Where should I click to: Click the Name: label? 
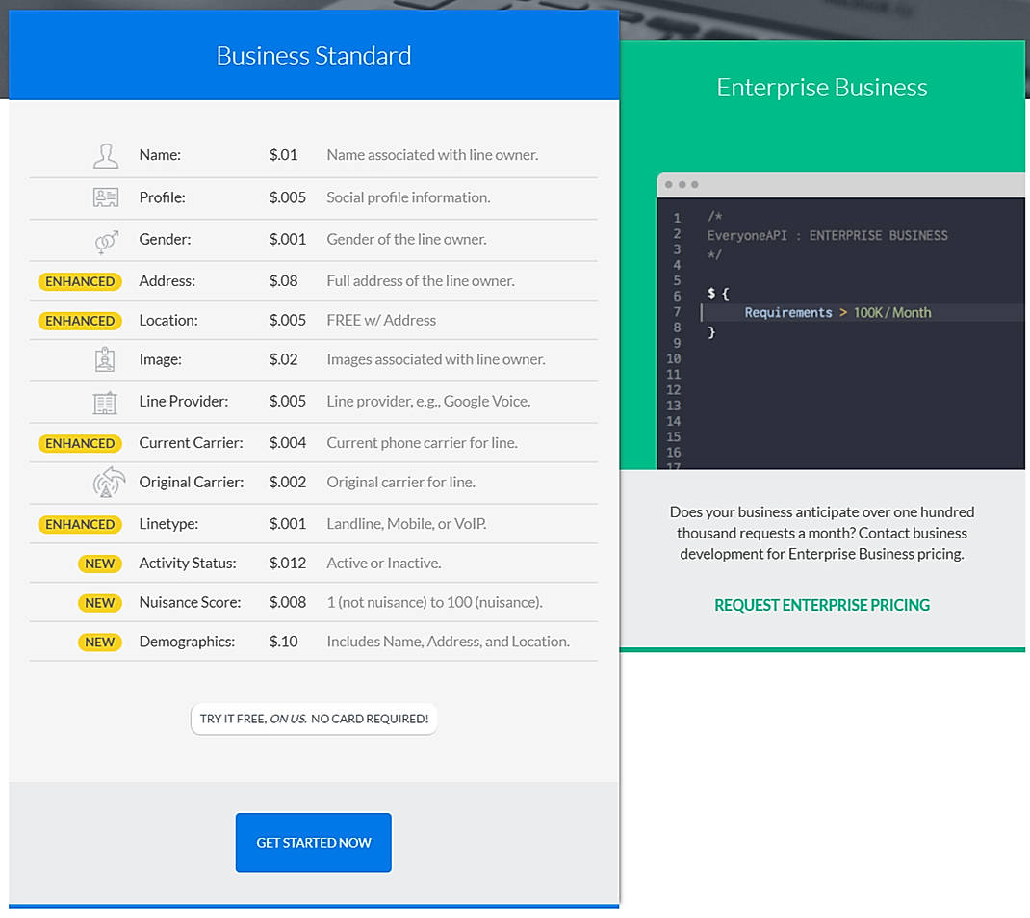click(161, 155)
